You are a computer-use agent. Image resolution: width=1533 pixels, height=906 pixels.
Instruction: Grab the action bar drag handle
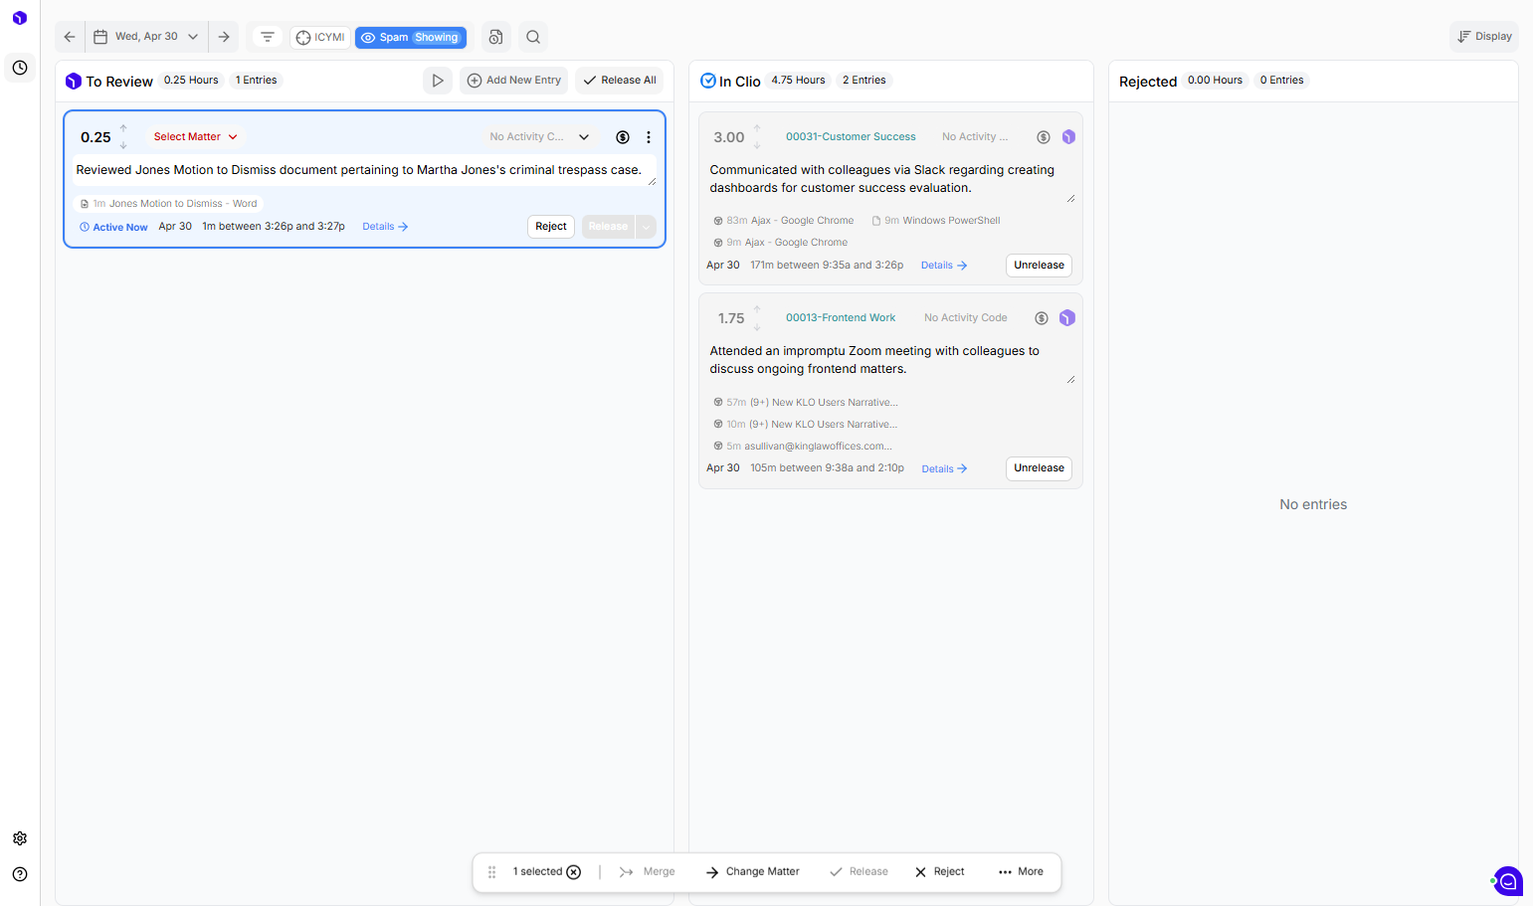click(x=491, y=872)
